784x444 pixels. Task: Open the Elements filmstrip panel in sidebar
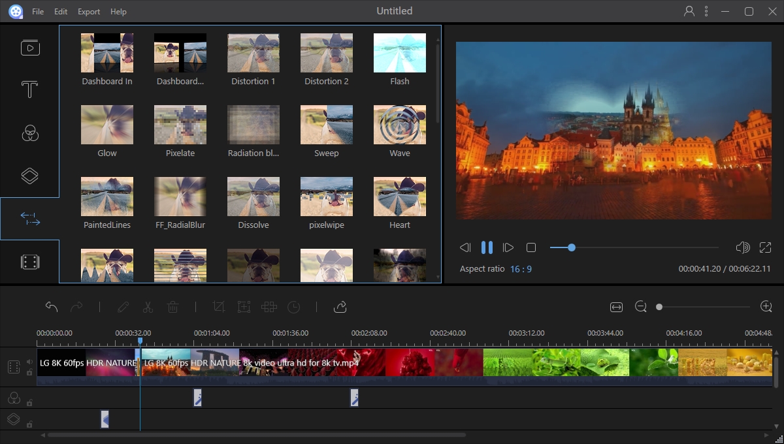(x=29, y=262)
